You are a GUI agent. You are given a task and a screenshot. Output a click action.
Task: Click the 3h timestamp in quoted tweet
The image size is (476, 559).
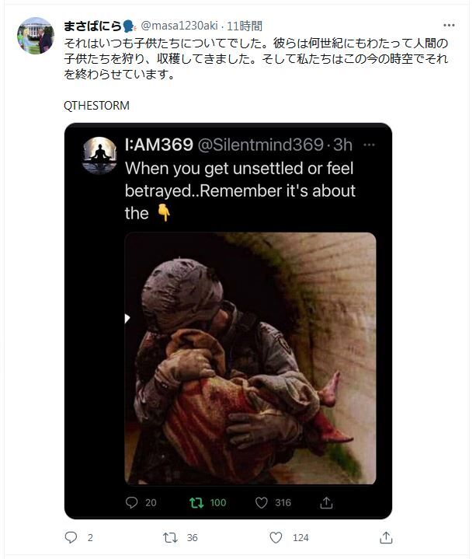tap(342, 145)
